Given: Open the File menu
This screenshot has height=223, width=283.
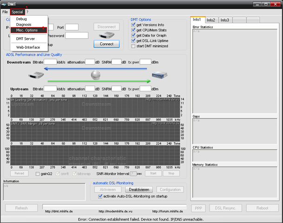Looking at the screenshot, I should (x=5, y=12).
